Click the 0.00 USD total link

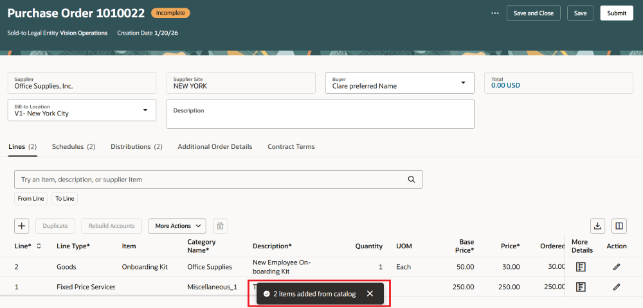[x=505, y=86]
